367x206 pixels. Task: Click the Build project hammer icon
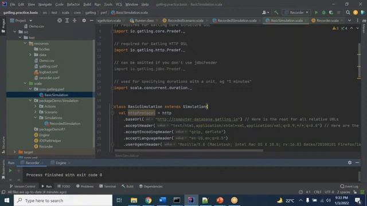pos(276,13)
